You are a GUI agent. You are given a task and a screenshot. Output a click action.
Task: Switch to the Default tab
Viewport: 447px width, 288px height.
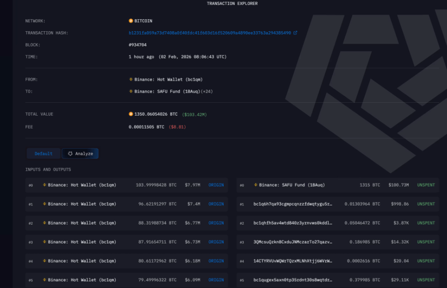44,154
